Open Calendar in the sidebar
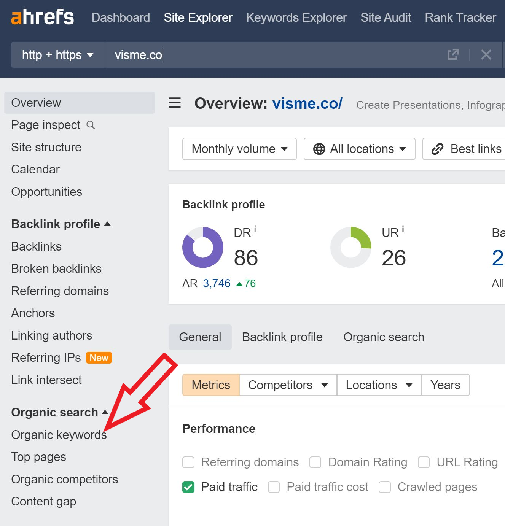 [x=35, y=169]
